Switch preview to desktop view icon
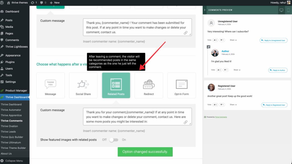292x164 pixels. pyautogui.click(x=281, y=10)
